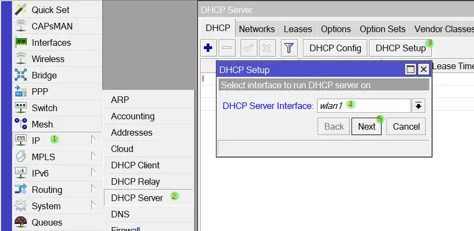474x231 pixels.
Task: Expand the MPLS submenu arrow
Action: [x=93, y=157]
